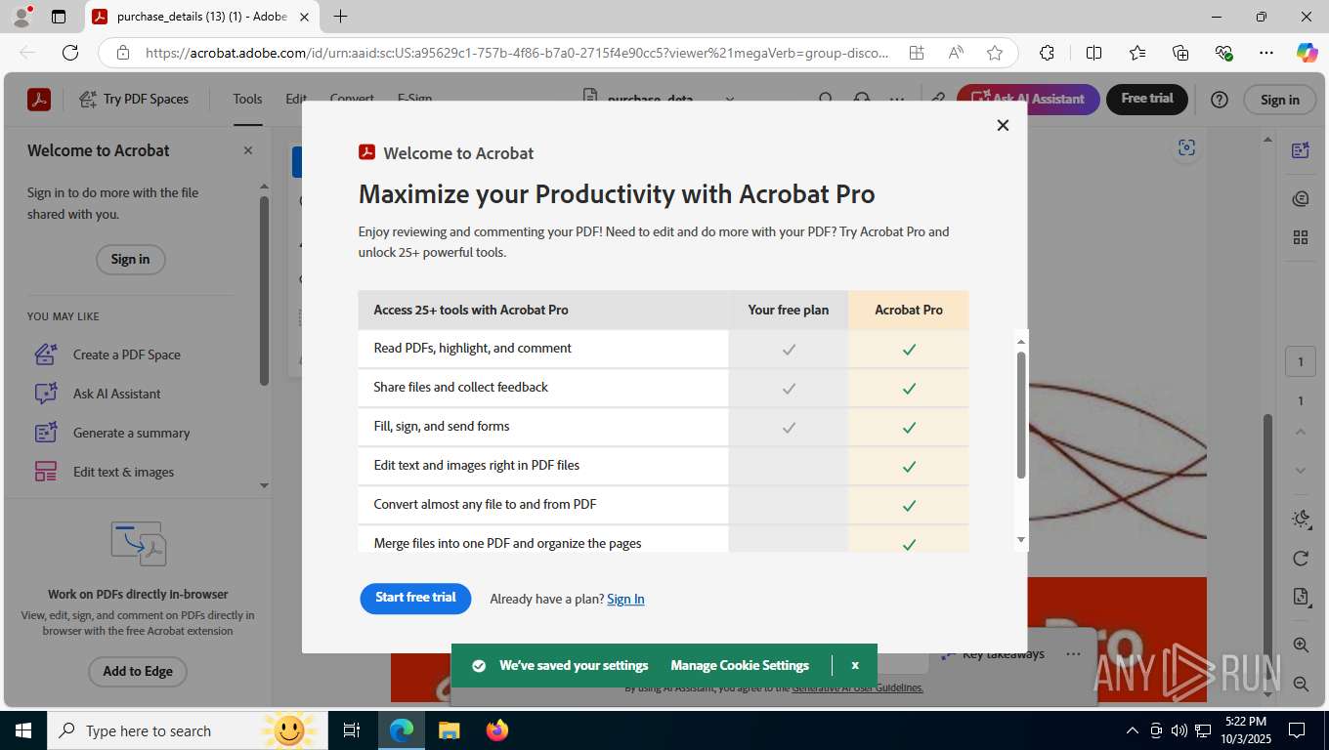
Task: Open the AI summary icon in right rail
Action: [1300, 149]
